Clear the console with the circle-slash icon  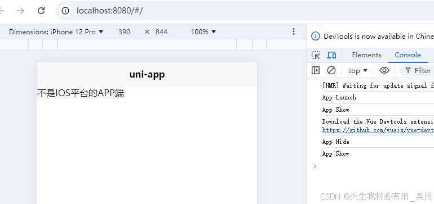tap(331, 70)
